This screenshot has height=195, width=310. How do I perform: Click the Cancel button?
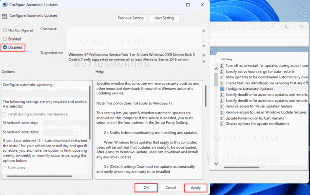pyautogui.click(x=170, y=188)
